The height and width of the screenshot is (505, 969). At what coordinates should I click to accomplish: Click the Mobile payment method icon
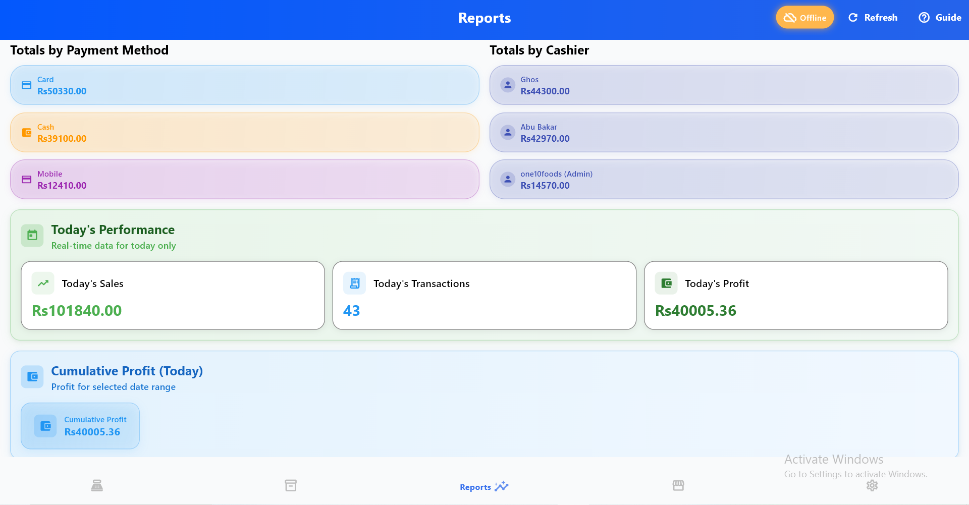pos(27,179)
